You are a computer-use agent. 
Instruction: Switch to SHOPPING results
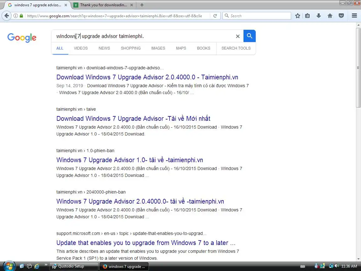click(x=131, y=48)
